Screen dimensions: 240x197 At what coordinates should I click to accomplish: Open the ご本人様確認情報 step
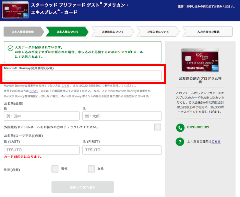pyautogui.click(x=24, y=32)
